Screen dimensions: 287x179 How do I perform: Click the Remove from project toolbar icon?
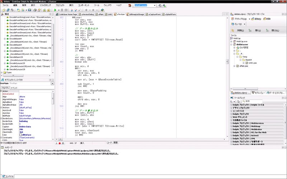[49, 10]
